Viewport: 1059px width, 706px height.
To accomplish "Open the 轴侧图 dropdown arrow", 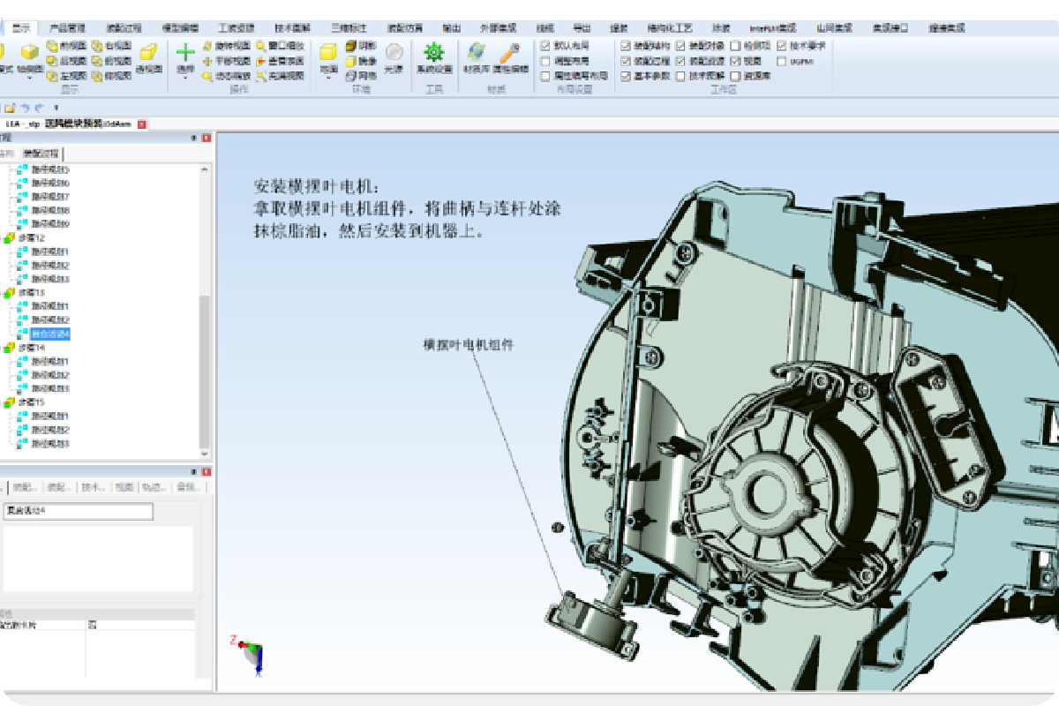I will [29, 78].
